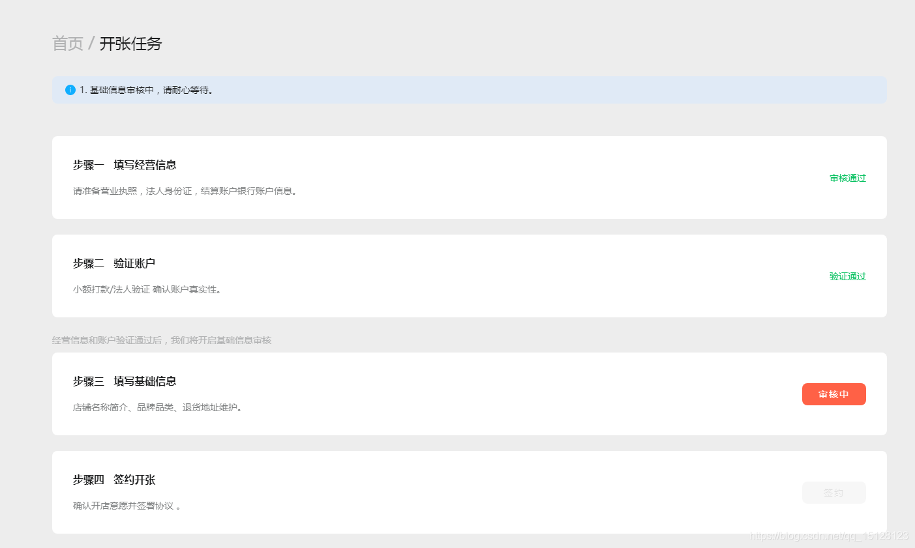The height and width of the screenshot is (548, 915).
Task: Click description 店铺名称简介、品牌品类、退货地址维护
Action: coord(158,407)
